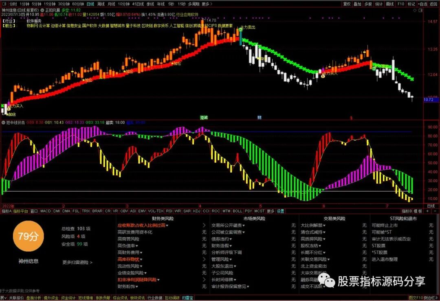Image resolution: width=440 pixels, height=301 pixels.
Task: Click the 79分 orange score badge
Action: click(28, 236)
